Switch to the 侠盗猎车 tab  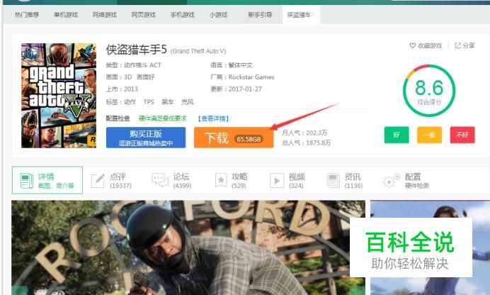(x=301, y=15)
